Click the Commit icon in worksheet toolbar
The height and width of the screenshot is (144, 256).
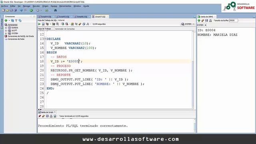(63, 24)
